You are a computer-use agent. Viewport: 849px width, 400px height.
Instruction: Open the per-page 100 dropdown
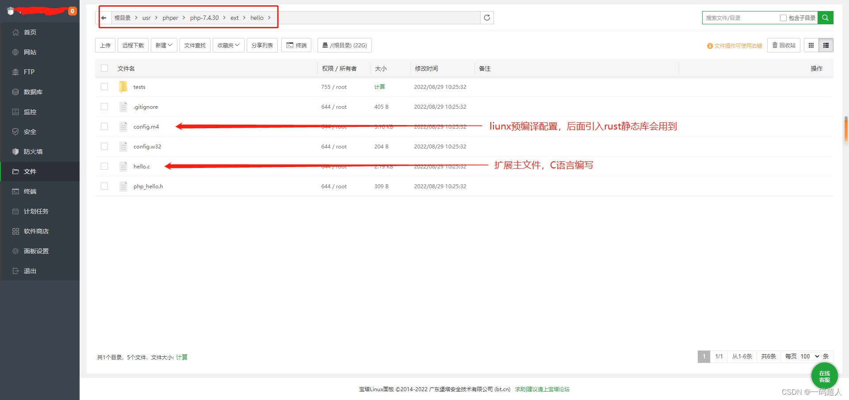(x=810, y=356)
